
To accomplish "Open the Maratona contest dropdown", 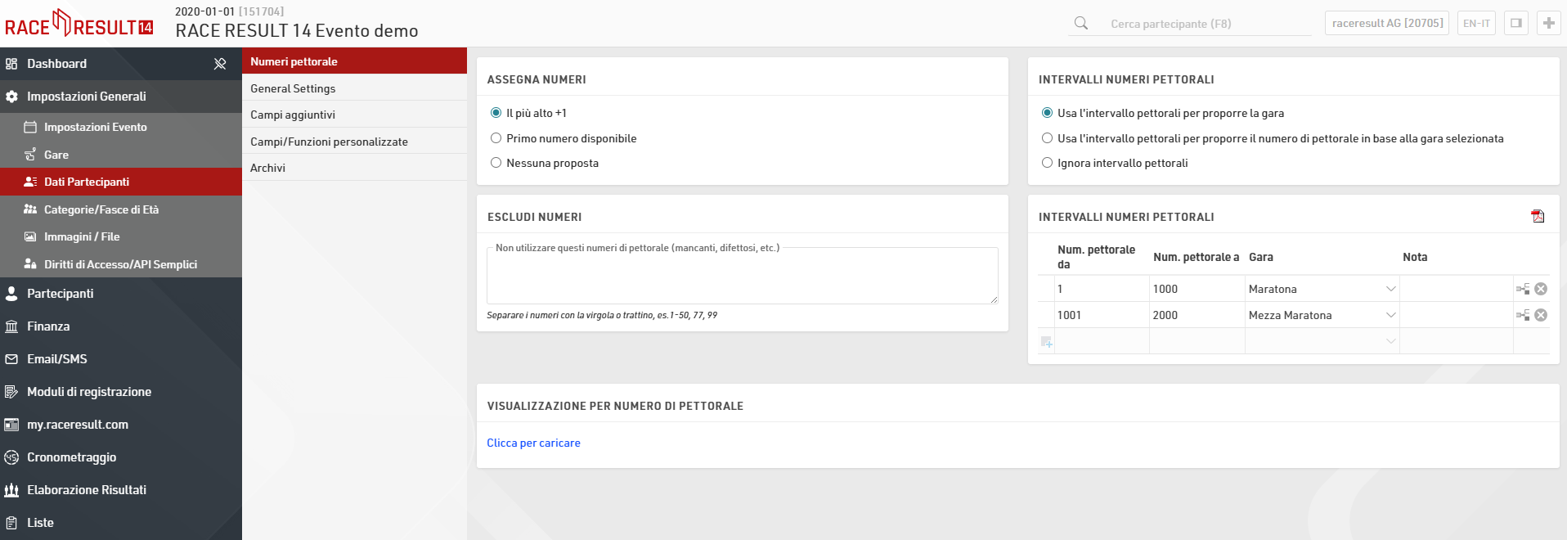I will pyautogui.click(x=1390, y=289).
